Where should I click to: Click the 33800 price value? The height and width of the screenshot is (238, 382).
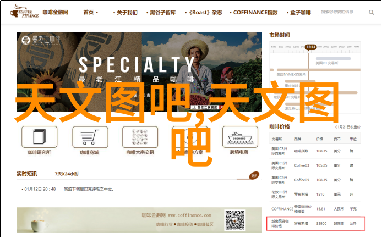[321, 223]
